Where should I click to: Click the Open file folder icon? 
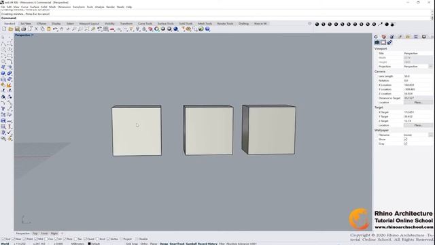(x=11, y=29)
